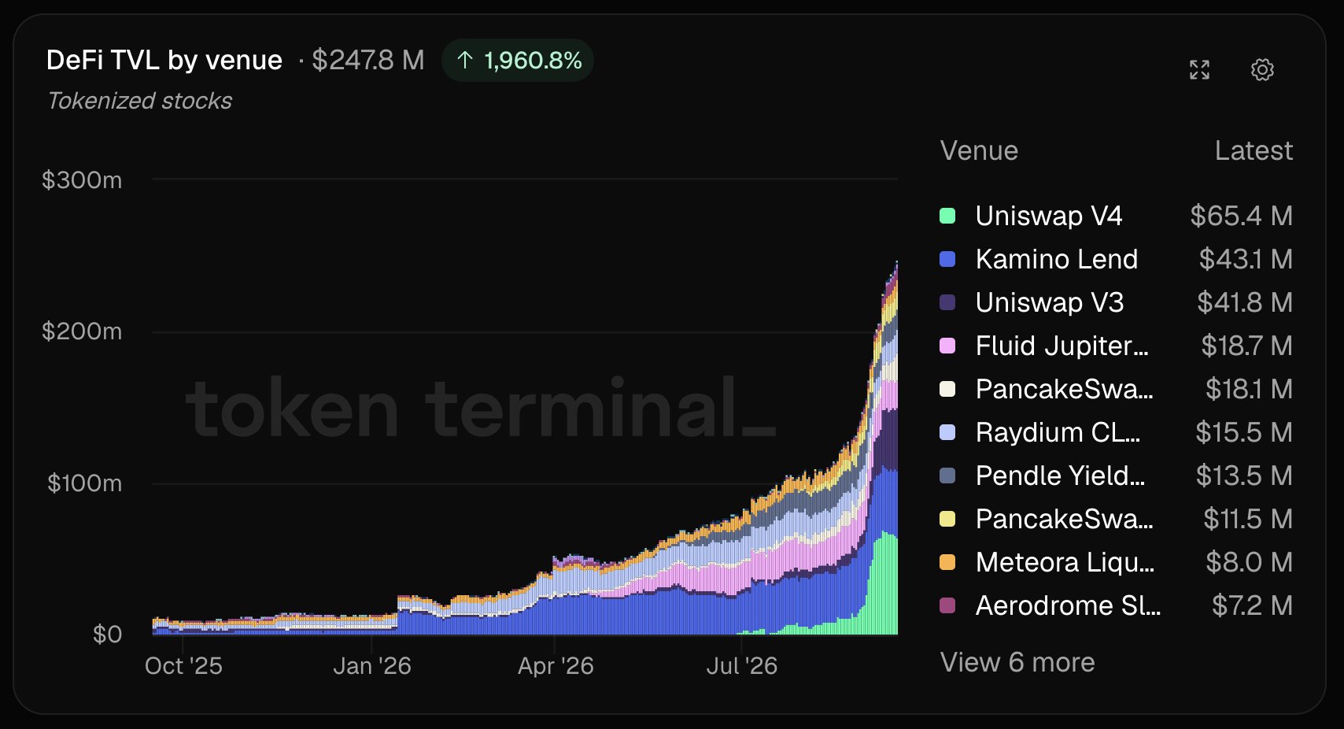The image size is (1344, 729).
Task: Click the blue Kamino Lend color swatch
Action: point(947,259)
